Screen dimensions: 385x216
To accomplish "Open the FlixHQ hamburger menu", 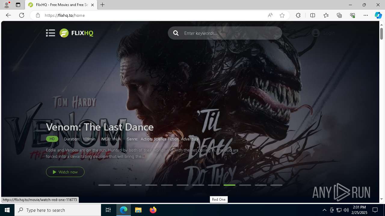I will 51,33.
